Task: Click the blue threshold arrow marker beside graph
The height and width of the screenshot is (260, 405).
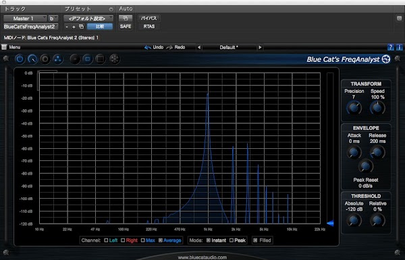Action: pyautogui.click(x=330, y=223)
